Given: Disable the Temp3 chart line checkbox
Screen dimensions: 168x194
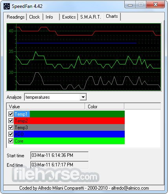Looking at the screenshot, I should [11, 128].
